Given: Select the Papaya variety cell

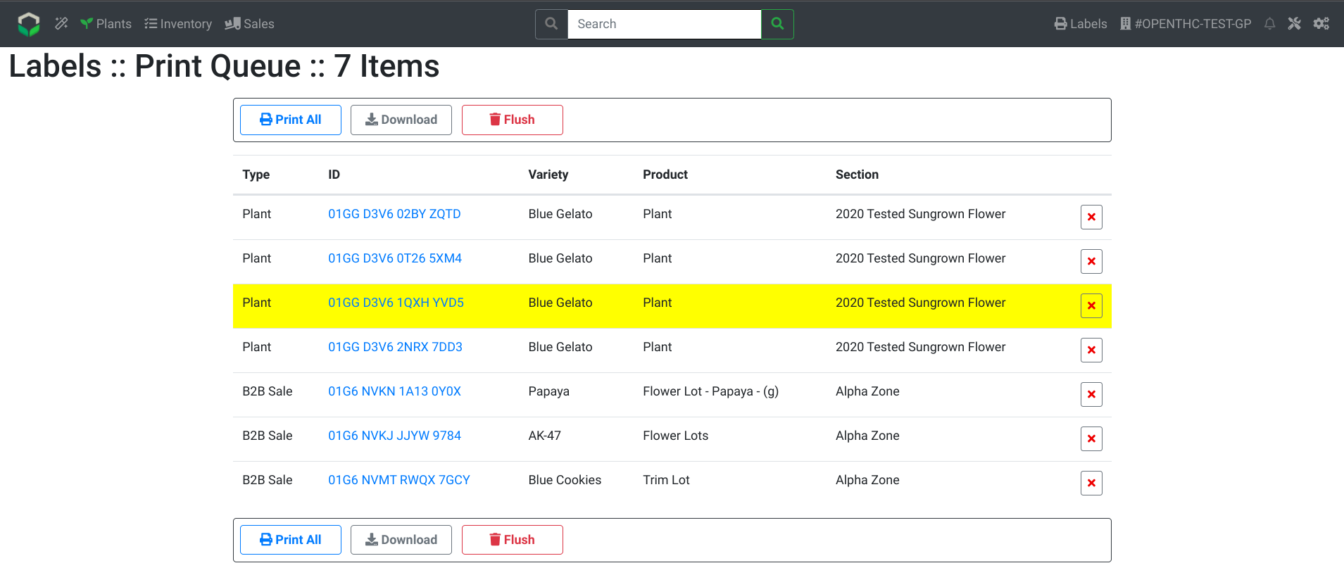Looking at the screenshot, I should point(549,391).
